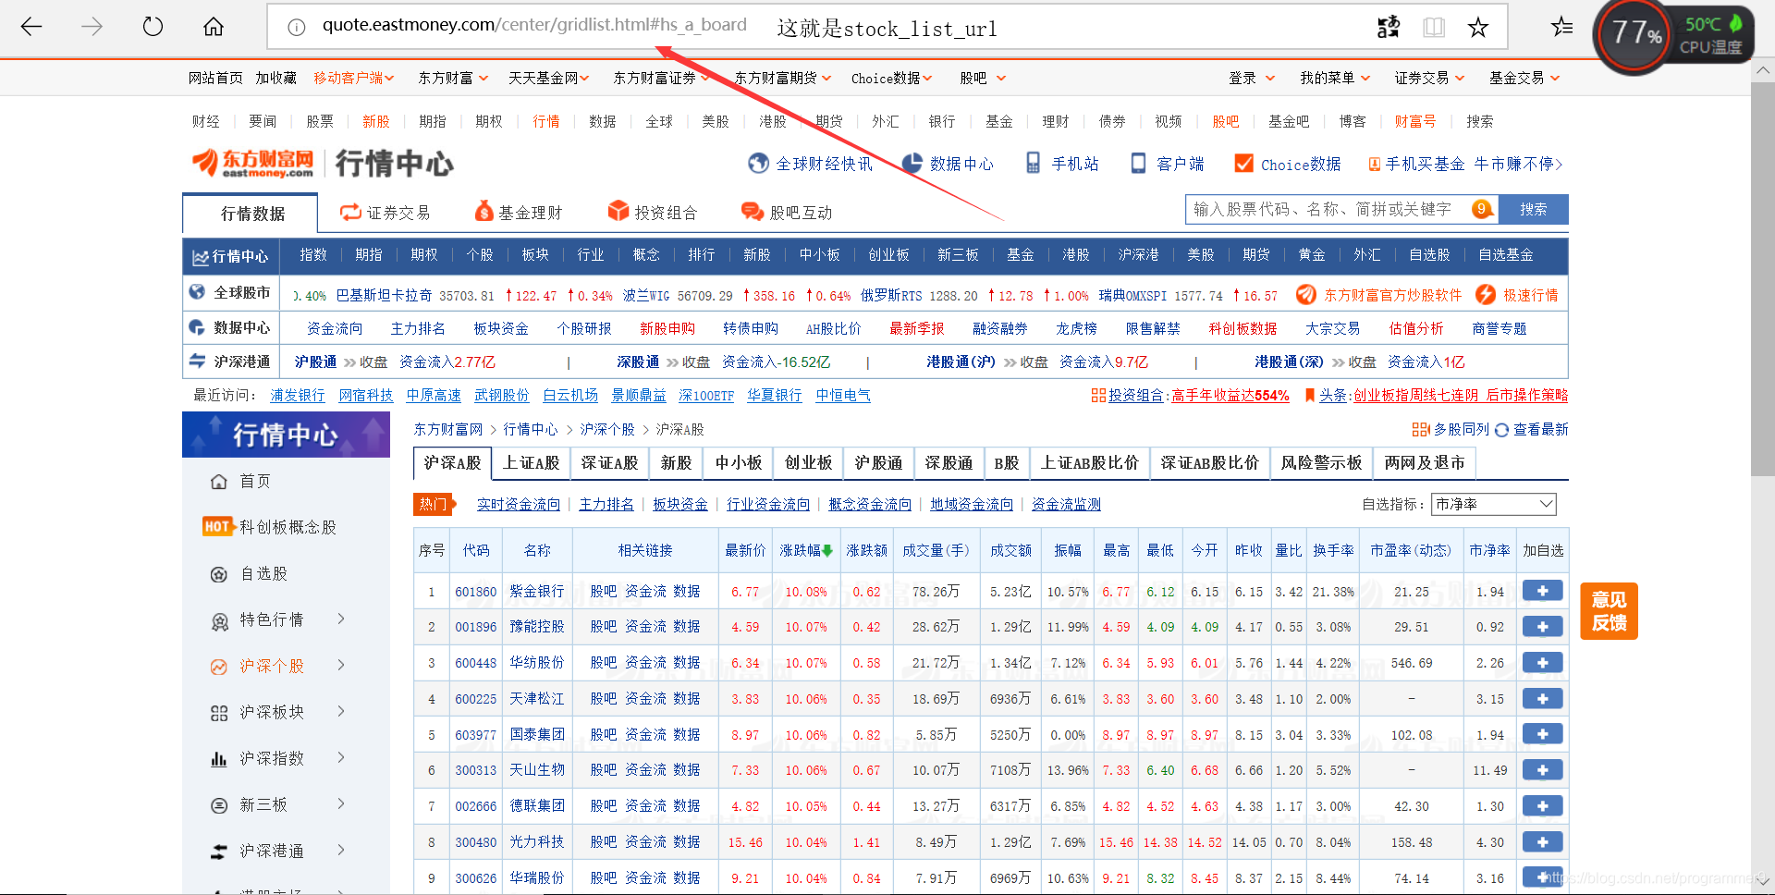
Task: Click the browser address bar URL
Action: [534, 25]
